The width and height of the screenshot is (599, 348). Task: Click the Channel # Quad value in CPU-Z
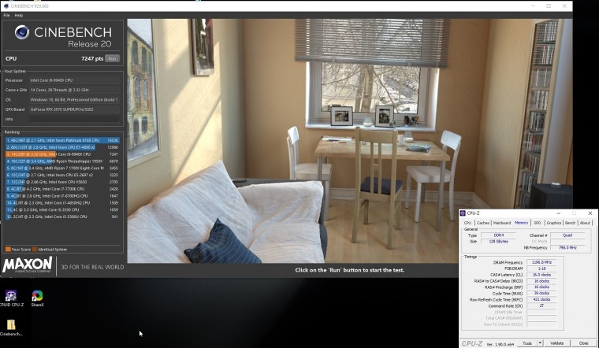click(x=567, y=235)
